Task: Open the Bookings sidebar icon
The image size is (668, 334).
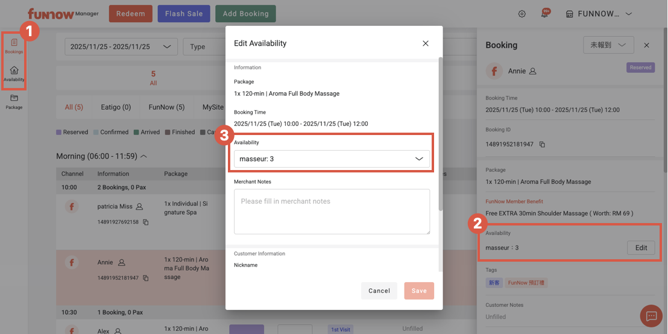Action: coord(14,46)
